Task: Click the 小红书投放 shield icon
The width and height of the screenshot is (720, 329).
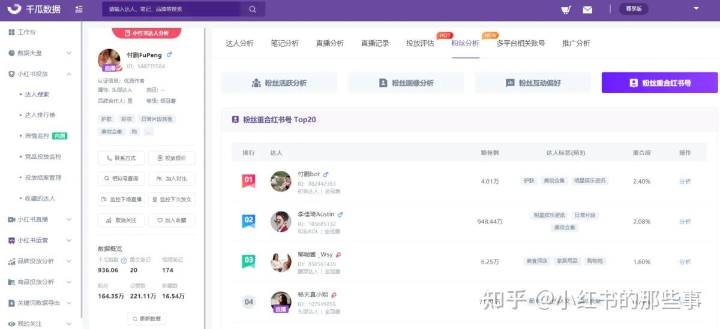Action: [x=11, y=74]
